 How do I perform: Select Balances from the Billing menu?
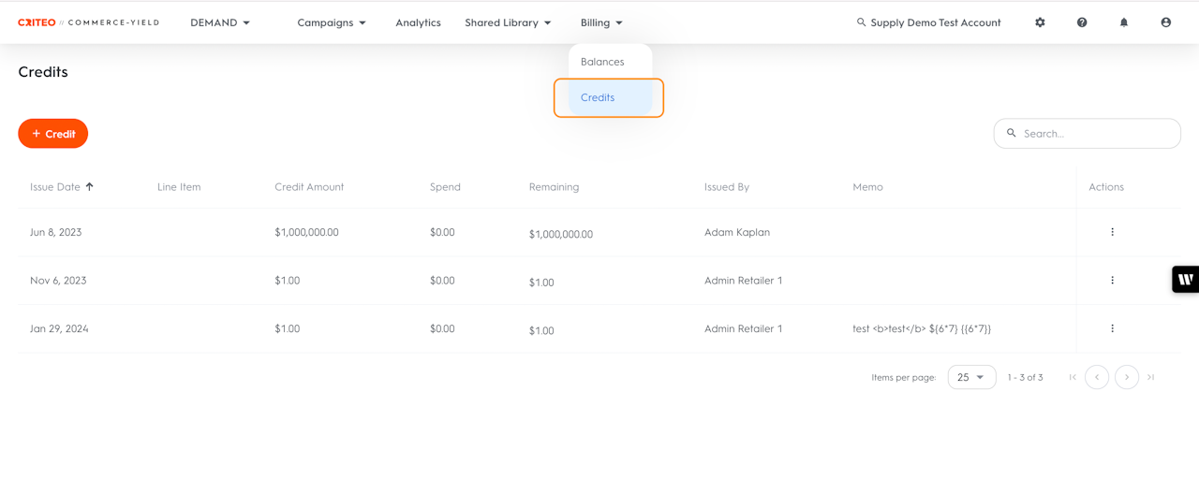pos(602,62)
